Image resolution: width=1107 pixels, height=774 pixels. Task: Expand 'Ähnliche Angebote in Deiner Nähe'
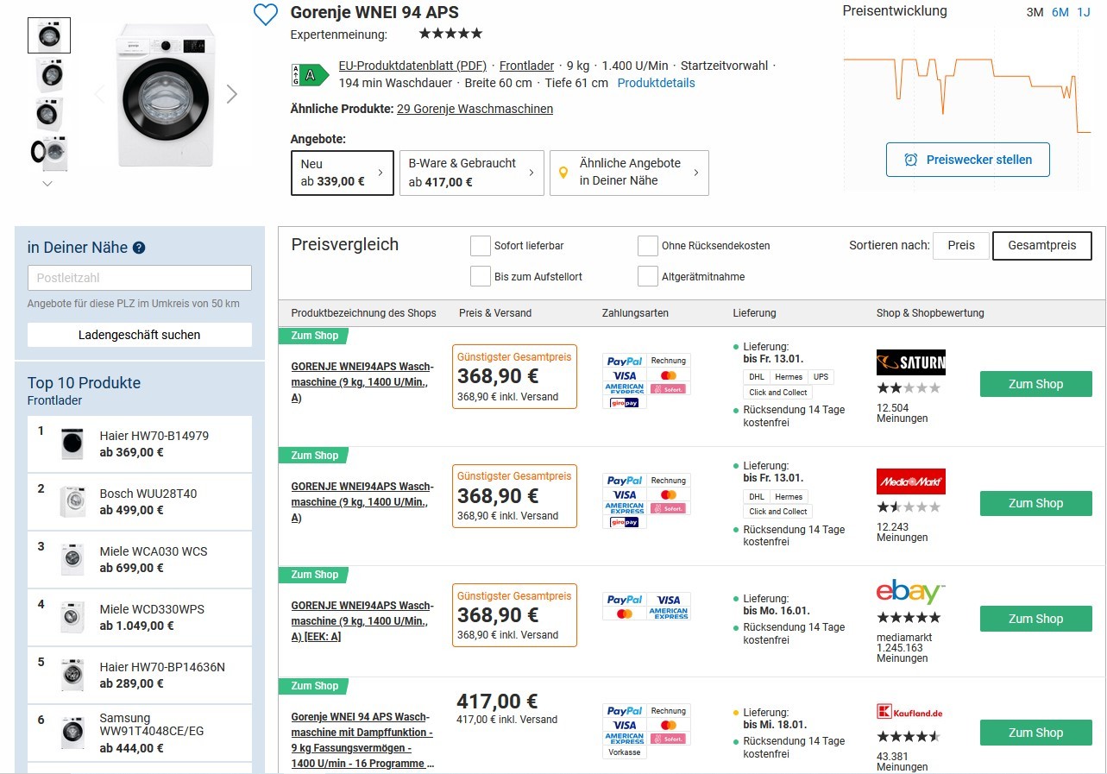point(629,173)
